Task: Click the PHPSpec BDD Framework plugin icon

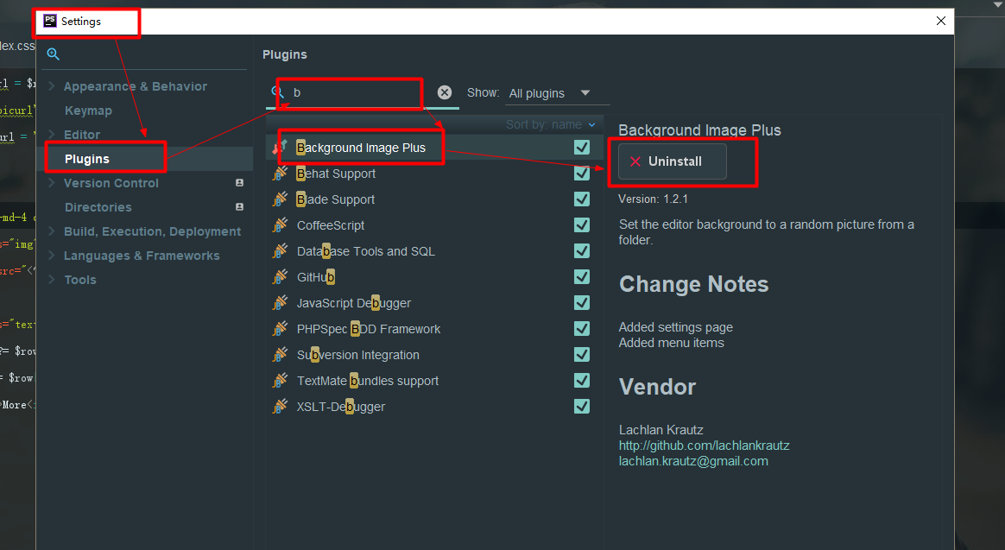Action: click(280, 329)
